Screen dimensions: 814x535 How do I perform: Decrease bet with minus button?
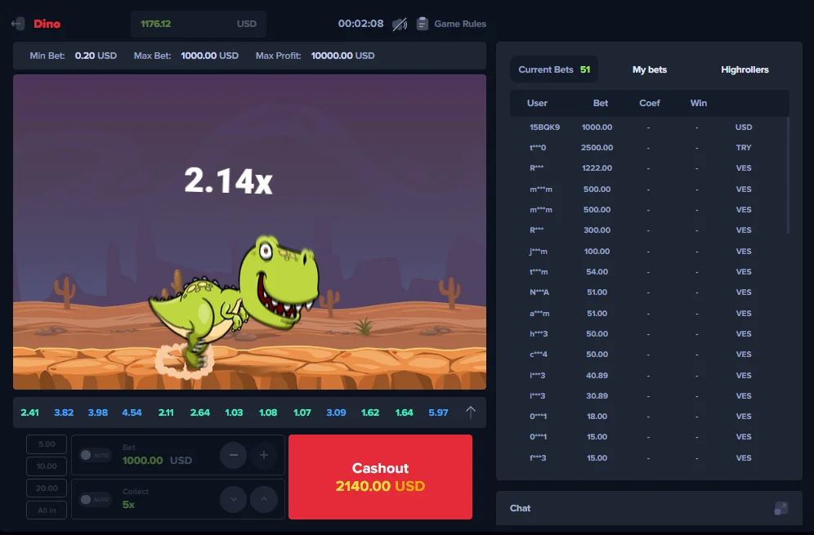[x=234, y=455]
